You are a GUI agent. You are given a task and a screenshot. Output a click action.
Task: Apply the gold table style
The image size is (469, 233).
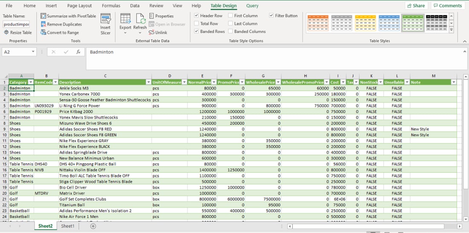[365, 23]
